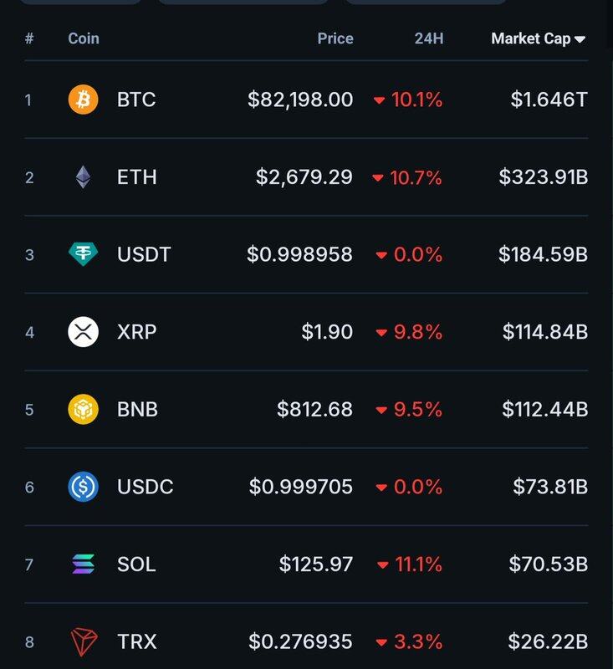Image resolution: width=613 pixels, height=669 pixels.
Task: Click the Bitcoin coin icon
Action: point(83,100)
